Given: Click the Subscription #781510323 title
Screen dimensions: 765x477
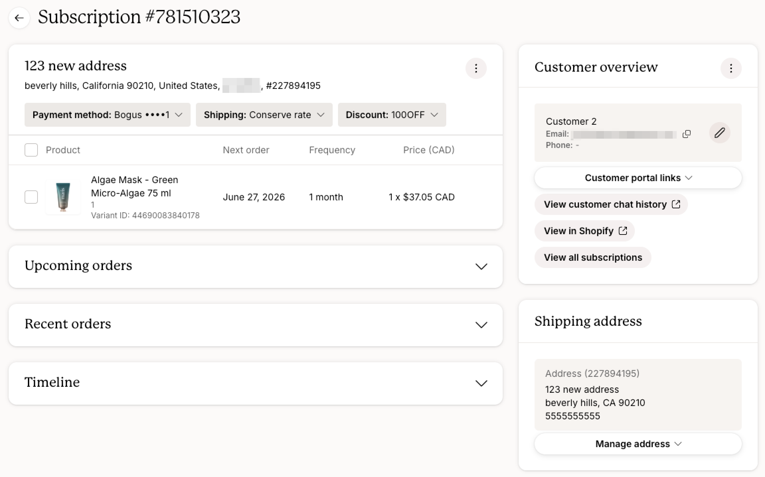Looking at the screenshot, I should coord(139,17).
